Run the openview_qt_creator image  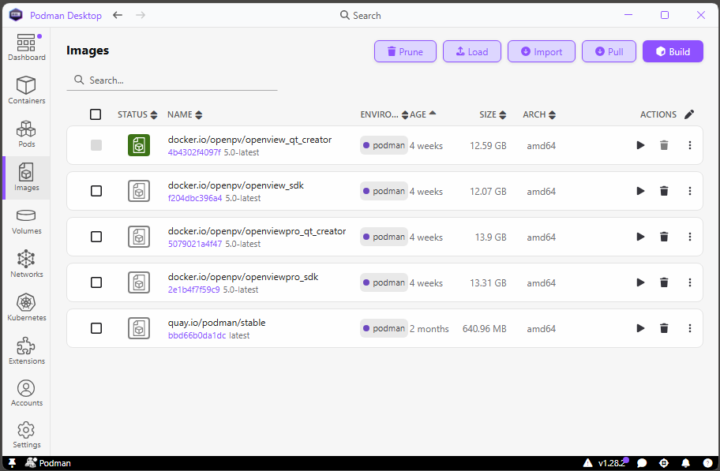point(640,145)
